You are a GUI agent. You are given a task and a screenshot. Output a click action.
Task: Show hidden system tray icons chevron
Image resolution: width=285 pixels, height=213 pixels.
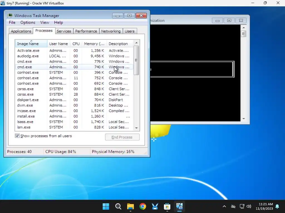[x=224, y=206]
